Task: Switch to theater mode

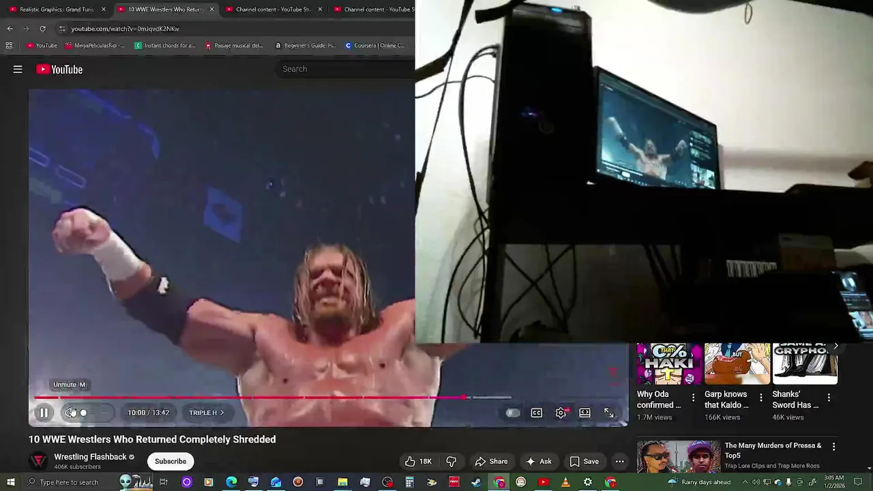Action: (585, 413)
